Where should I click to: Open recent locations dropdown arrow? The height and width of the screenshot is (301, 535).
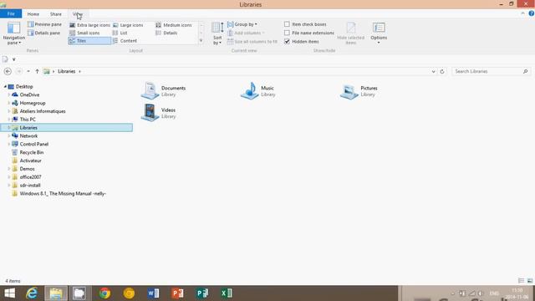click(x=28, y=71)
